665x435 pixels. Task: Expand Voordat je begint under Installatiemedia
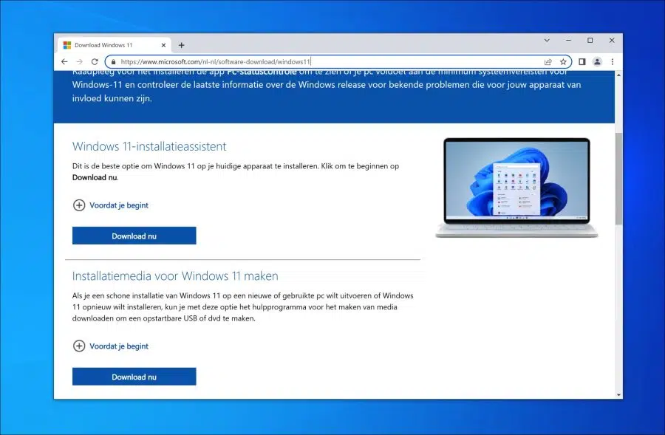111,346
